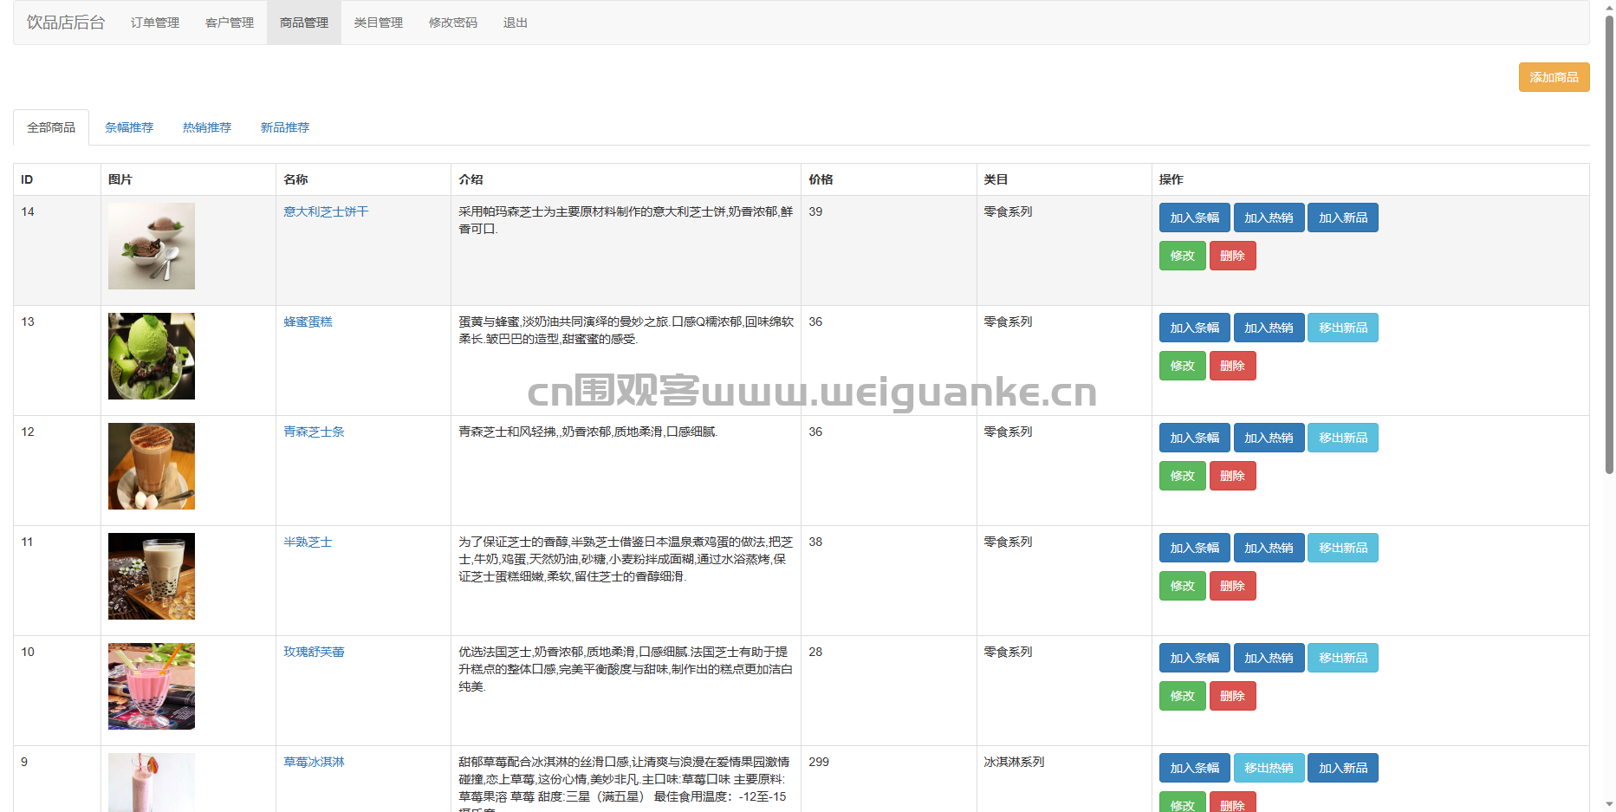Click 加入热销 for 蜂蜜蛋糕
Screen dimensions: 1616x812
1269,328
